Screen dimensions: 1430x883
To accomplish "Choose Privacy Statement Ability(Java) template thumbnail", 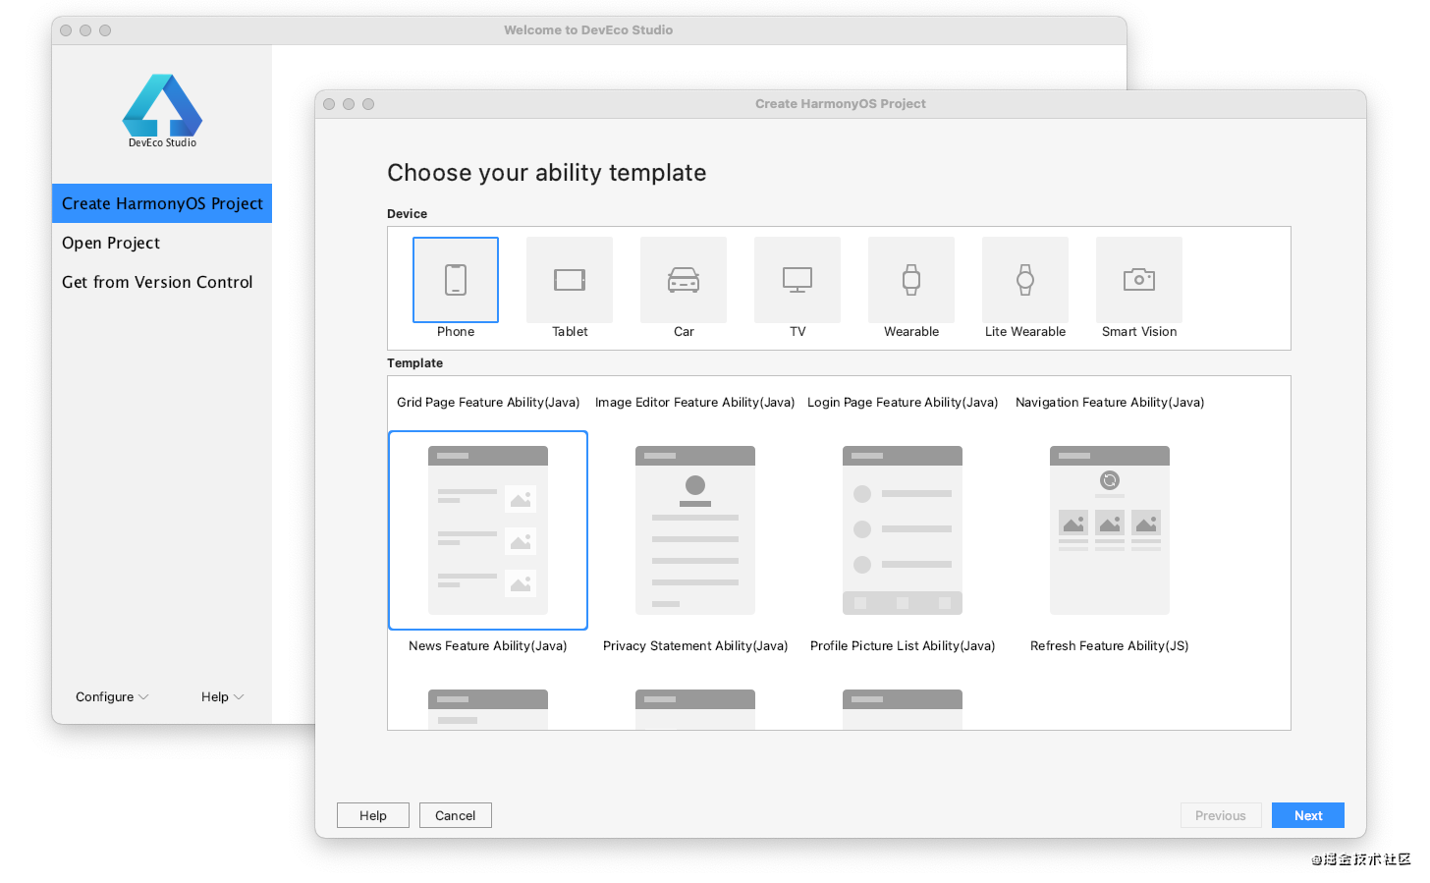I will pos(695,530).
